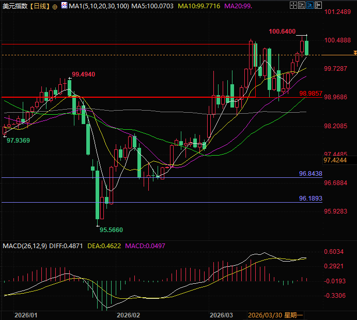The width and height of the screenshot is (357, 320).
Task: Click the 99.4940 peak label
Action: click(84, 74)
